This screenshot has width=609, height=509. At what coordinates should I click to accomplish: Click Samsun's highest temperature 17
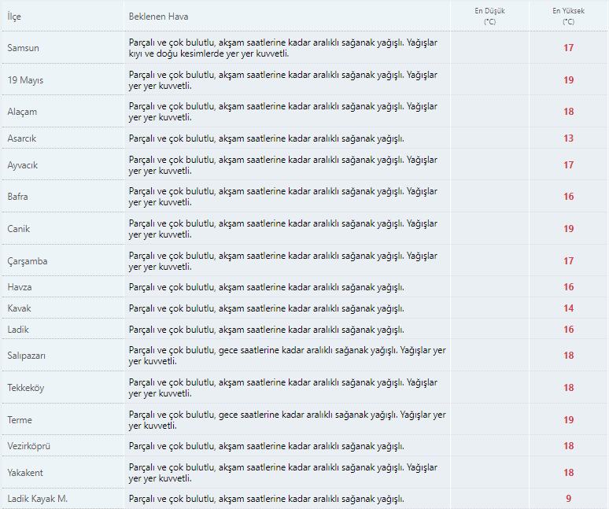tap(569, 48)
